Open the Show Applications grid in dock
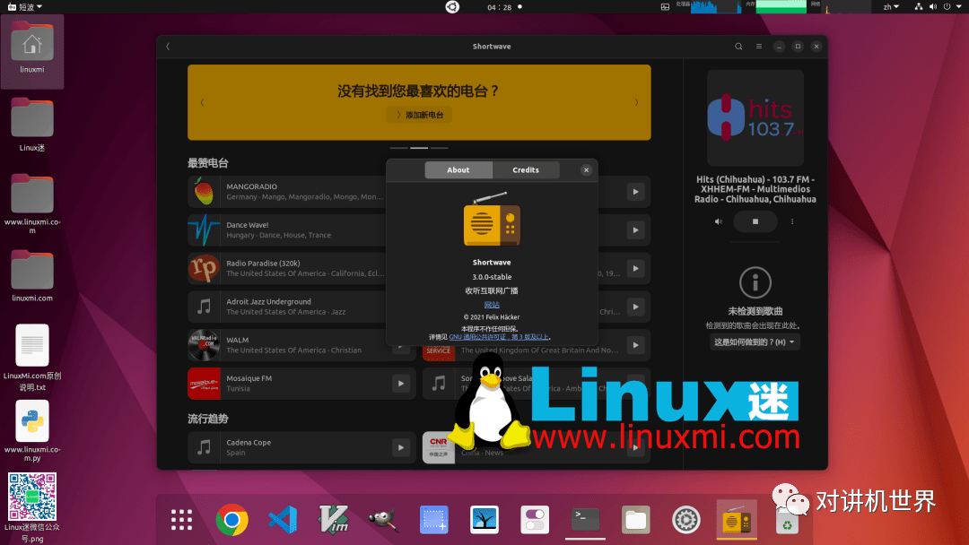The image size is (969, 545). 181,520
